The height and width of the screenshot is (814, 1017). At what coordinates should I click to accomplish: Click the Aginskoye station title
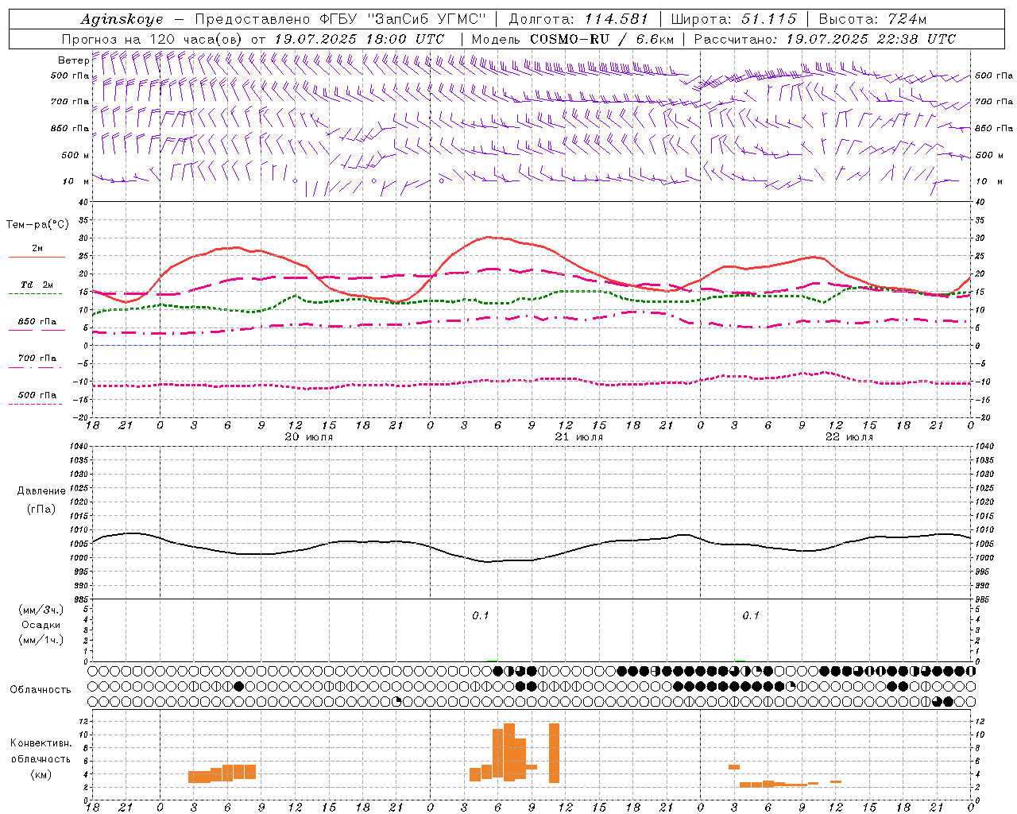click(122, 19)
